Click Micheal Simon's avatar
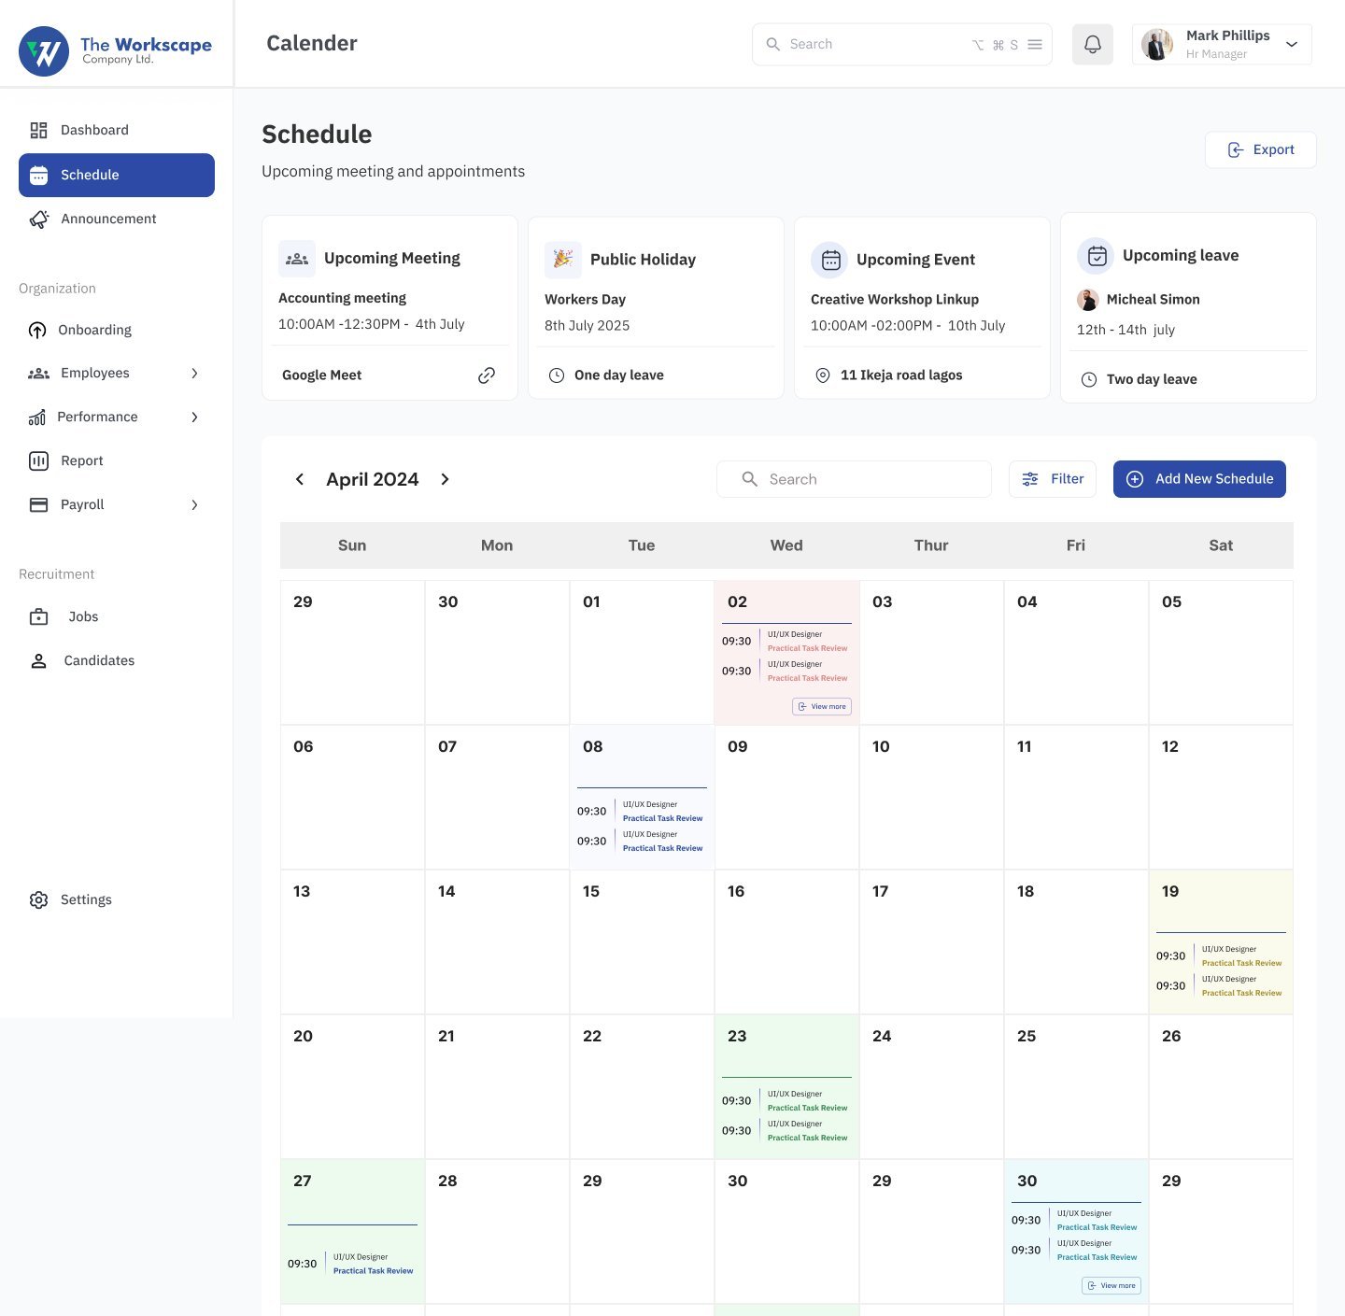The height and width of the screenshot is (1316, 1345). (1088, 300)
